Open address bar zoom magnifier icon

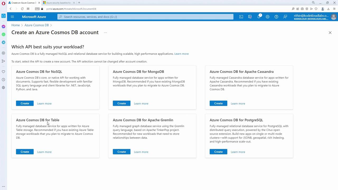pyautogui.click(x=293, y=9)
